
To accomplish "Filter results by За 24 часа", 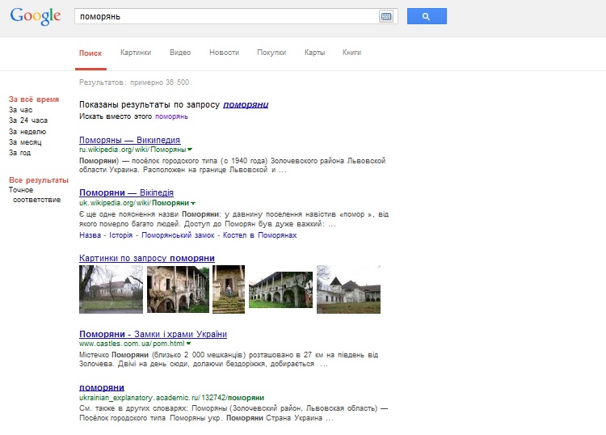I will coord(28,120).
